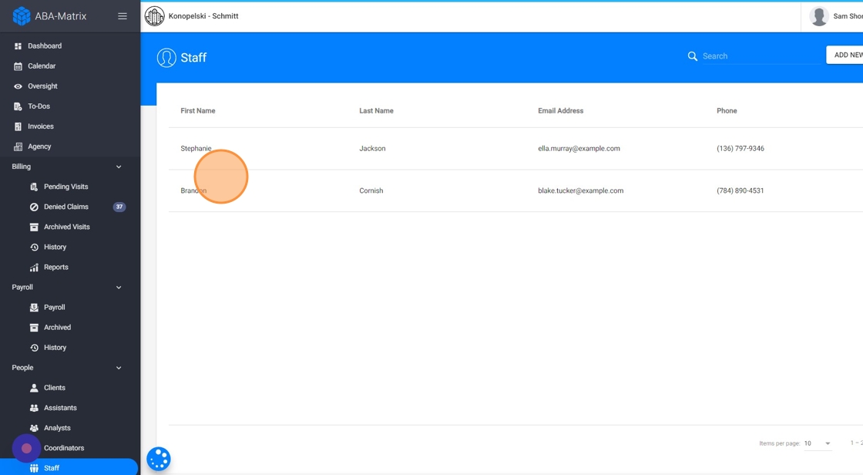The width and height of the screenshot is (863, 475).
Task: Click the search magnifier icon
Action: [x=693, y=56]
